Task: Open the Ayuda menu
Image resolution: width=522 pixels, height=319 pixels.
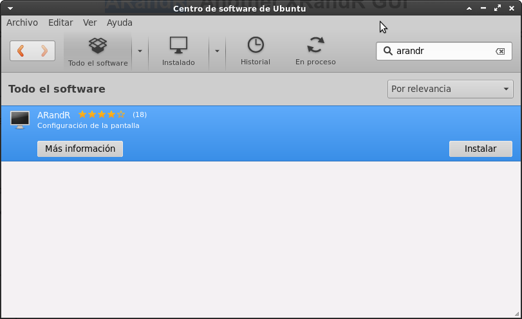Action: [120, 23]
